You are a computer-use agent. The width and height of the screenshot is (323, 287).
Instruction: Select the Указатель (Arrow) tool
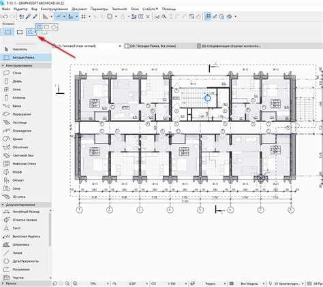[x=16, y=49]
